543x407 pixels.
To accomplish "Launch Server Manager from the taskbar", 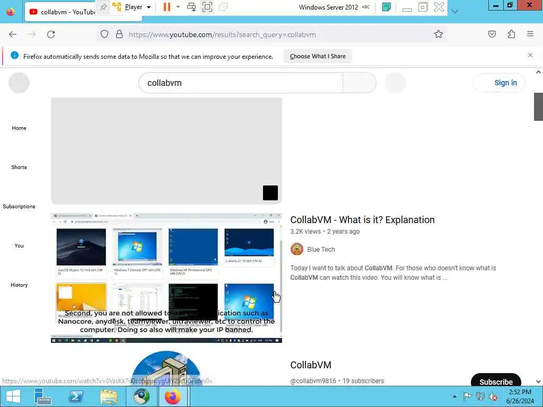I will click(x=43, y=396).
